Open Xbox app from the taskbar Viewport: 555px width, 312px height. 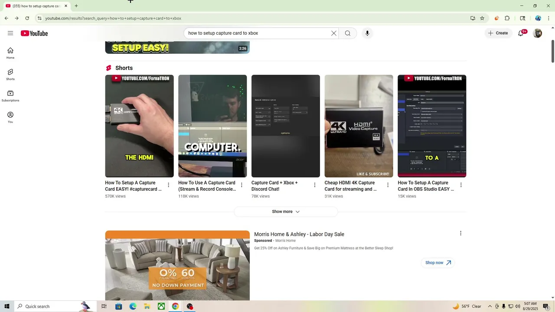pyautogui.click(x=161, y=306)
